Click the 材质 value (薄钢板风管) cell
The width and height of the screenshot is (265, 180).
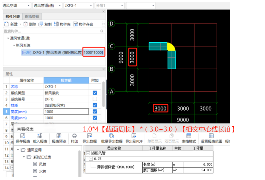coord(66,105)
